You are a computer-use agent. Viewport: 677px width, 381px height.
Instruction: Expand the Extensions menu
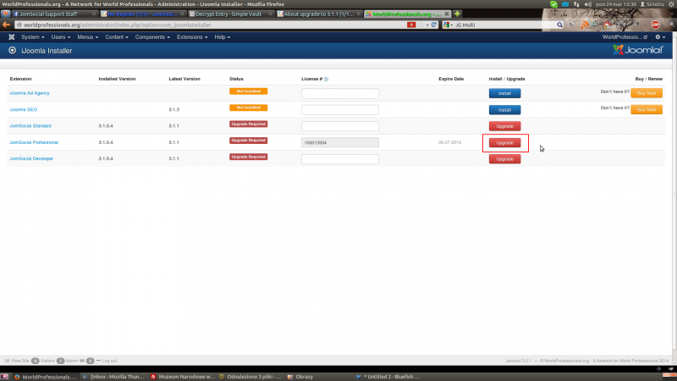click(192, 37)
